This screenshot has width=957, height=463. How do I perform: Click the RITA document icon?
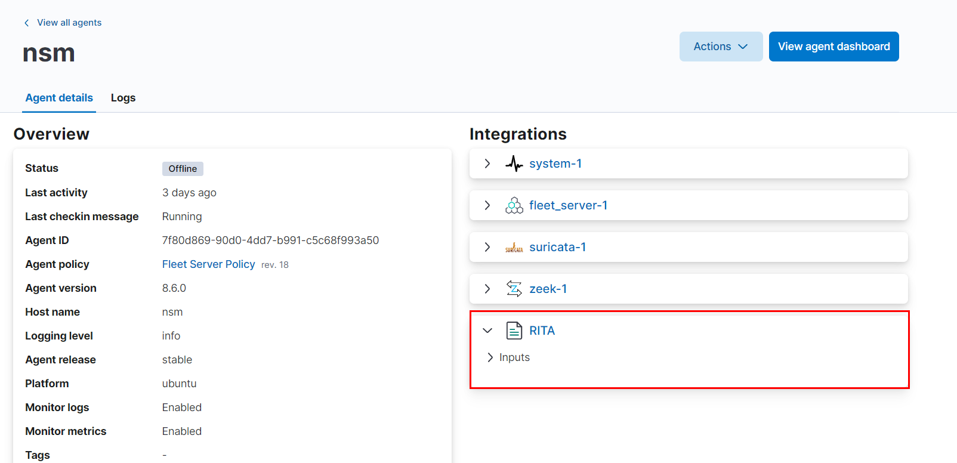click(514, 331)
